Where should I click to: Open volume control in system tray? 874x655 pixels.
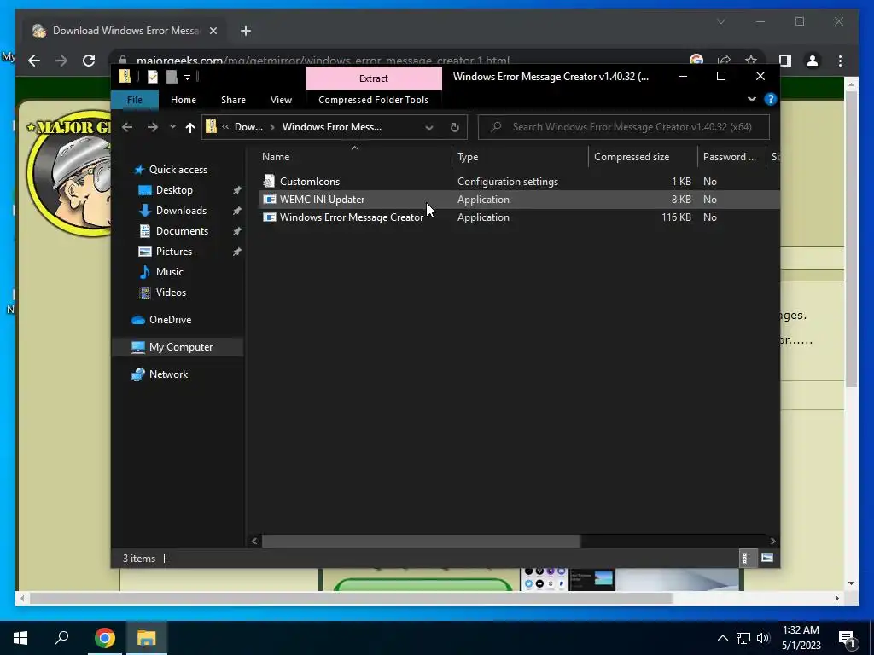[x=763, y=638]
